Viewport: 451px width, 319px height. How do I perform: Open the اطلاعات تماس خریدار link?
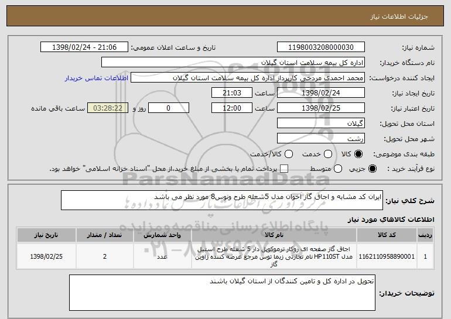point(97,78)
